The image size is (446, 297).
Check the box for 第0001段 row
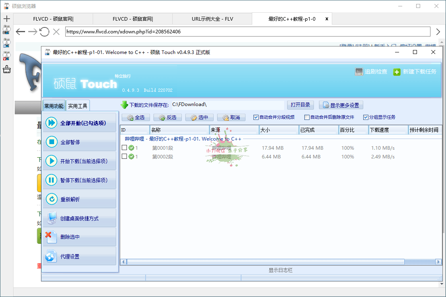pos(125,148)
